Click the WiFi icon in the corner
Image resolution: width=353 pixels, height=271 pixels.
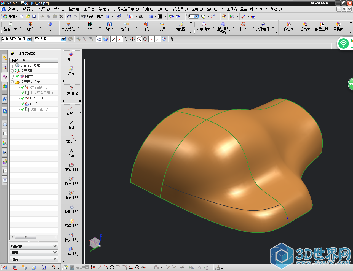click(343, 44)
